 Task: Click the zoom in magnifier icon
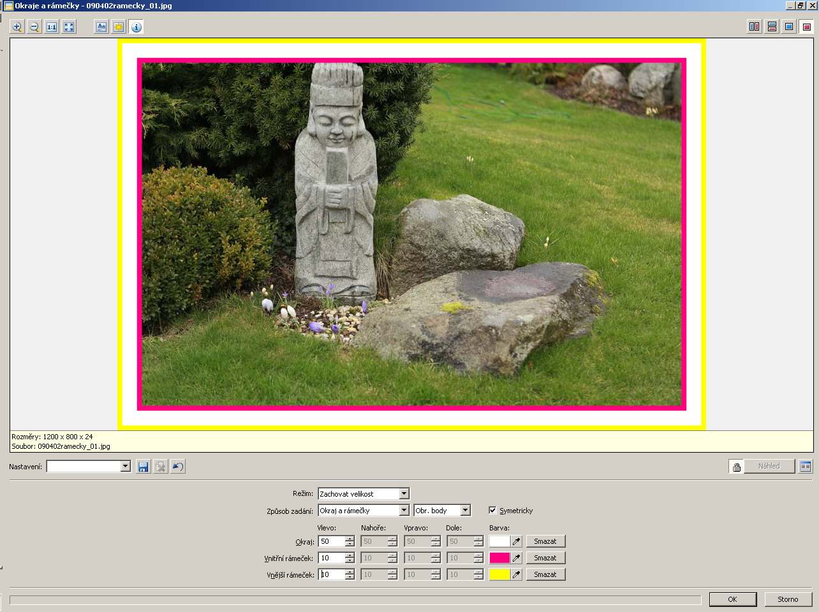[x=17, y=27]
